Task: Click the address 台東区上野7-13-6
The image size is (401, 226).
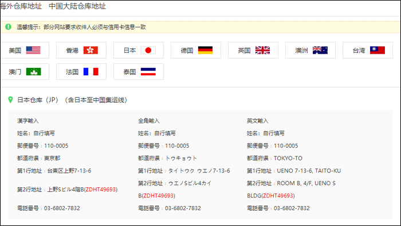Action: (x=69, y=171)
